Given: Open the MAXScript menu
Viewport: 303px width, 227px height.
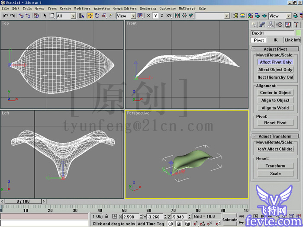Looking at the screenshot, I should [x=187, y=8].
